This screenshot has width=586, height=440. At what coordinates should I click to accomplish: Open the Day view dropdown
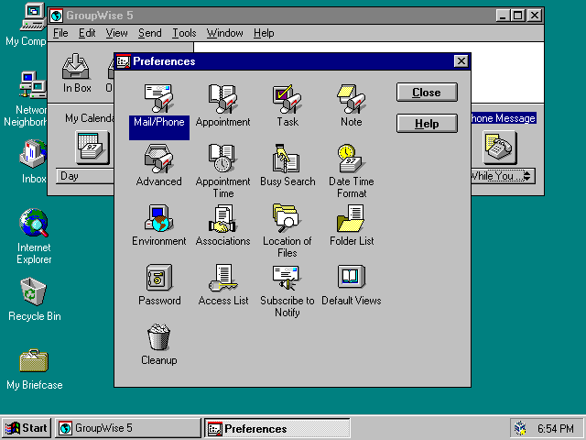pyautogui.click(x=85, y=176)
